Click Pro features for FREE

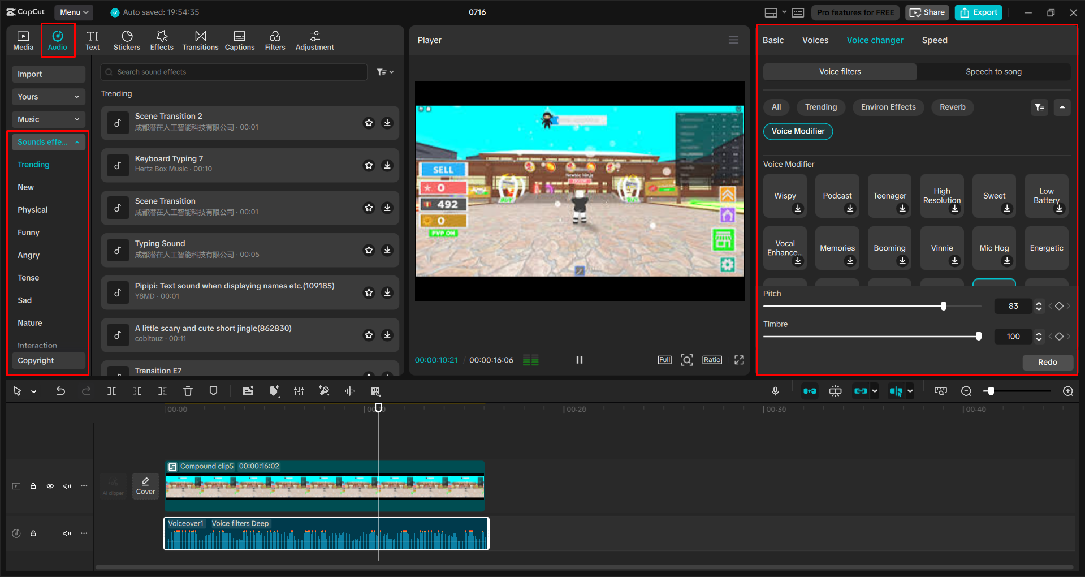[855, 12]
